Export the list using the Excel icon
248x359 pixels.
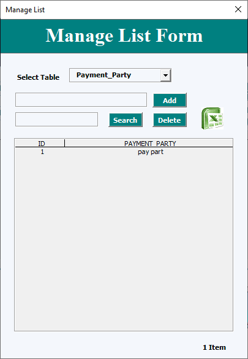(212, 118)
